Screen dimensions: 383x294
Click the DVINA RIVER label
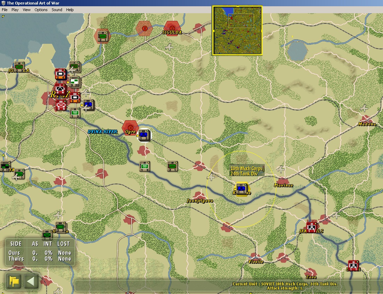pyautogui.click(x=102, y=132)
